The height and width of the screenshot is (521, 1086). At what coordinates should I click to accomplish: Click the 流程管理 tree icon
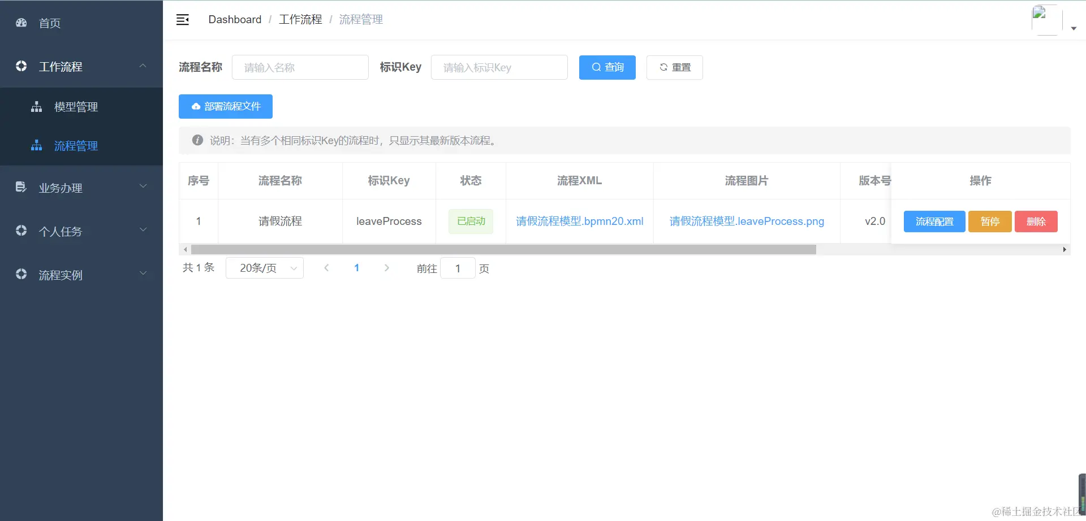tap(37, 145)
